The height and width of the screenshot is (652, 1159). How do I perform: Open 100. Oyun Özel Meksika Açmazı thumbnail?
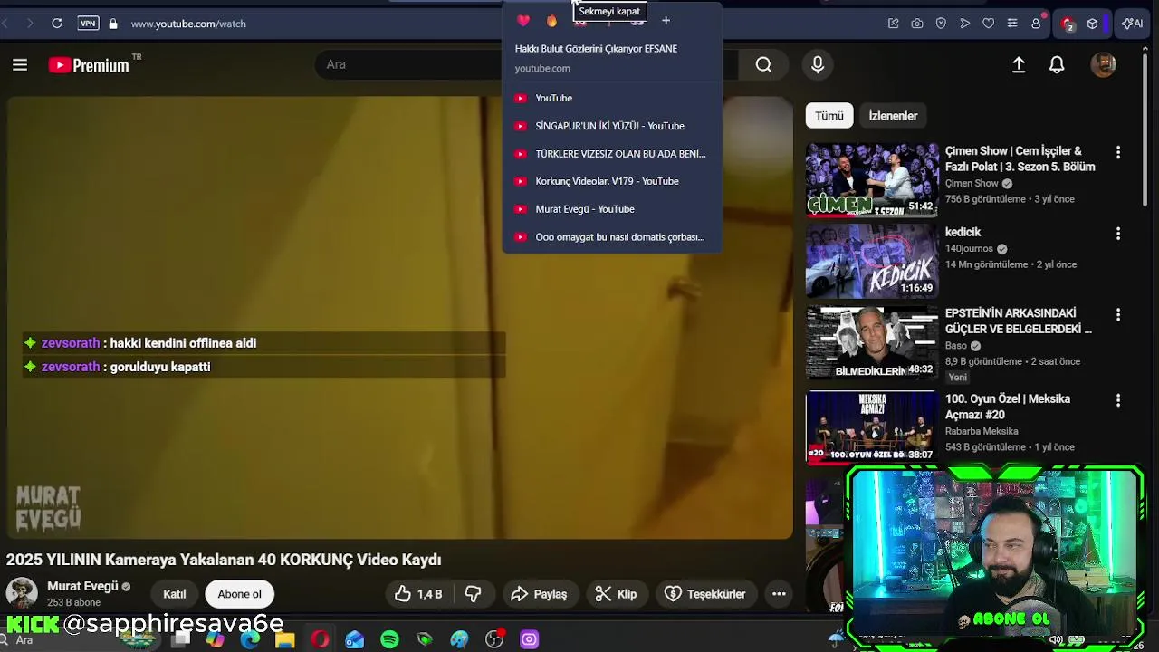(x=872, y=427)
